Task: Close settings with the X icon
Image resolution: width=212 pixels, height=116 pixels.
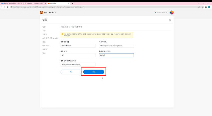Action: point(170,20)
